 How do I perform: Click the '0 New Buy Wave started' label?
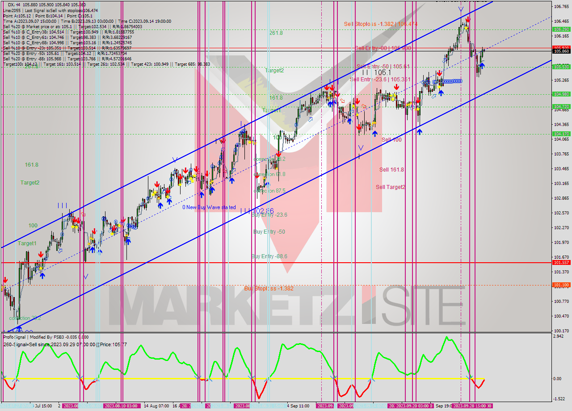[209, 207]
